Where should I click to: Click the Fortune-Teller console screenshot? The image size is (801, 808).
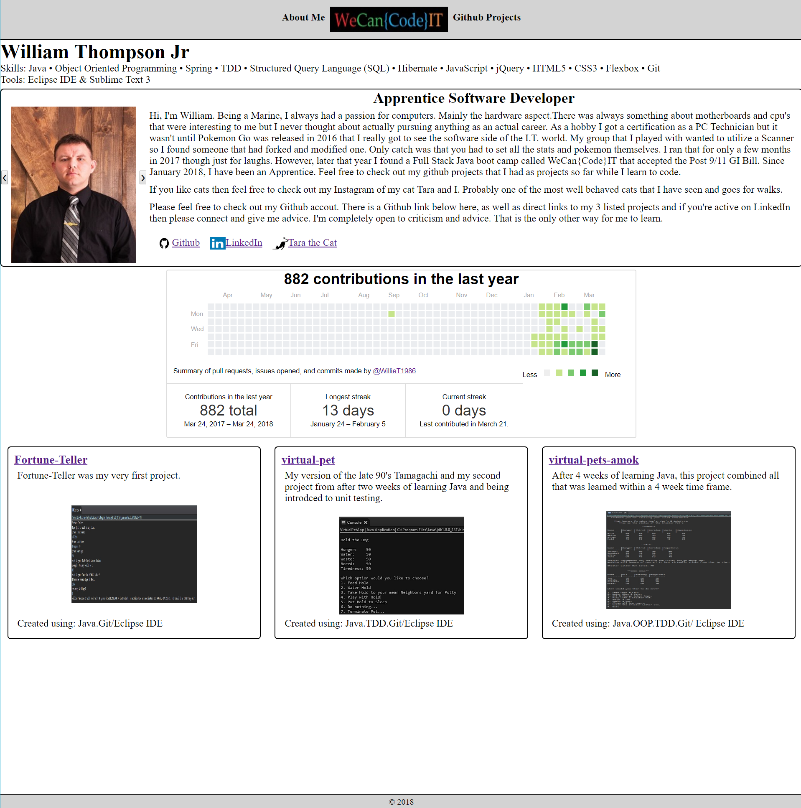point(134,554)
